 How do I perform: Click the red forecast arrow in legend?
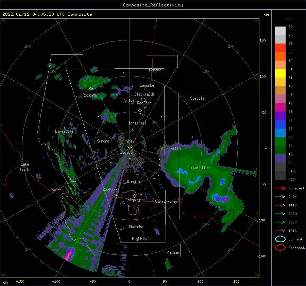280,188
